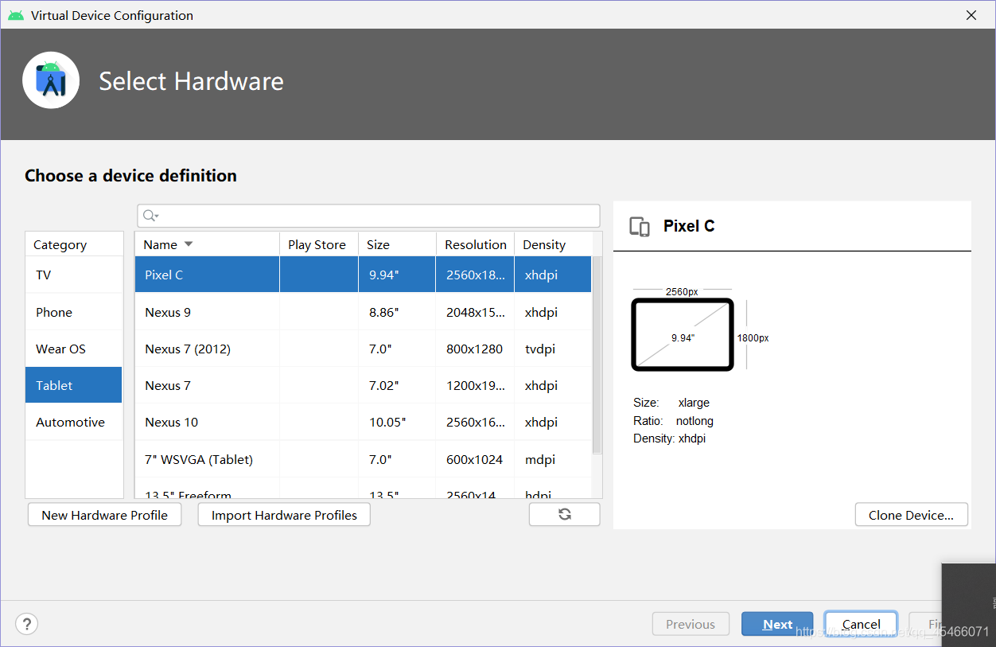Click the device icon beside Pixel C title
Image resolution: width=996 pixels, height=647 pixels.
point(640,227)
